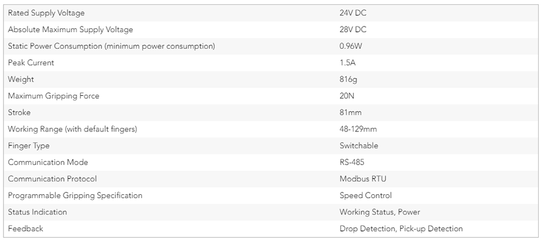Select the "24V DC" value cell
Viewport: 543px width, 243px height.
pos(353,13)
